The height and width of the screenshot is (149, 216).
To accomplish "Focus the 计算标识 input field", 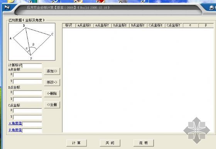I will (32, 66).
